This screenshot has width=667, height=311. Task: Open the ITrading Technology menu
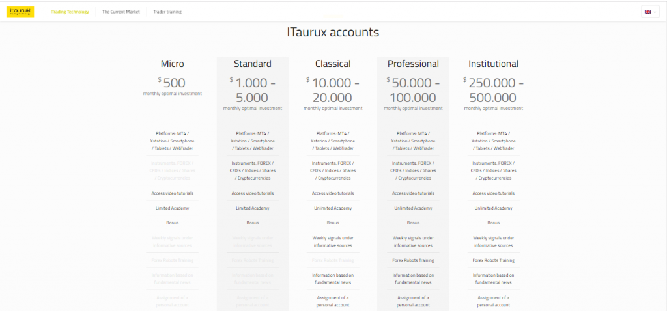(69, 12)
